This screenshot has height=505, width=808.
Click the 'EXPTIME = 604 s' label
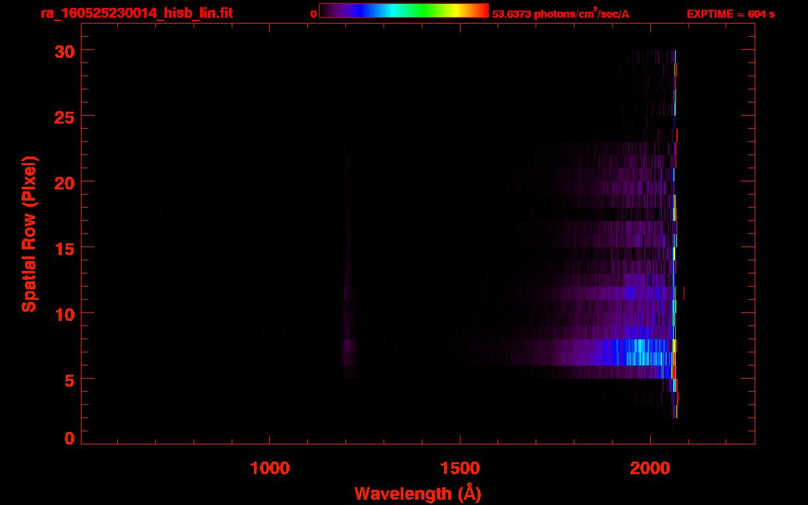730,14
